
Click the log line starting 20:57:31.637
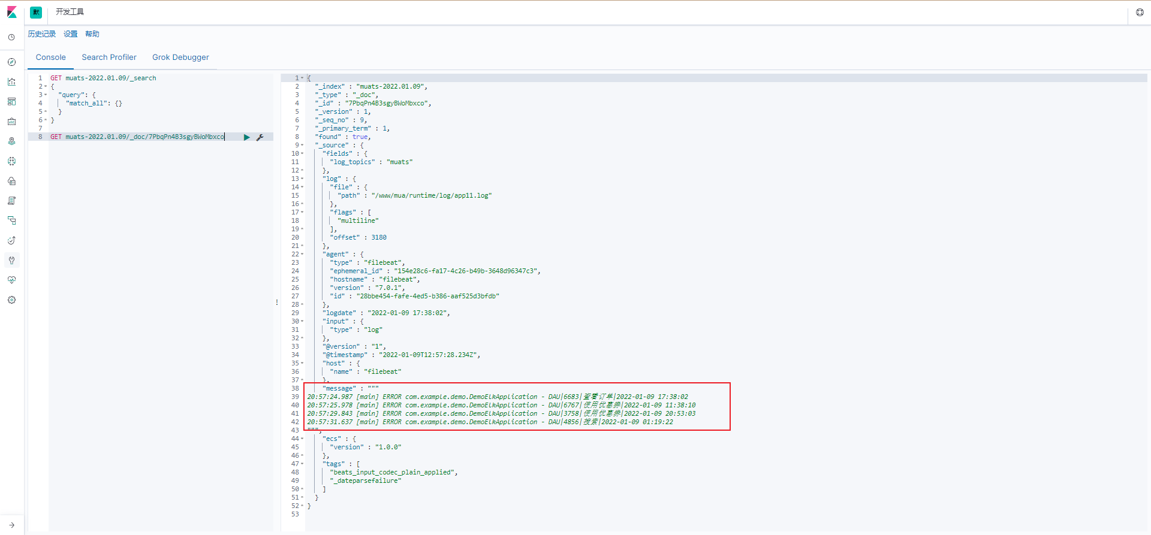pyautogui.click(x=490, y=422)
